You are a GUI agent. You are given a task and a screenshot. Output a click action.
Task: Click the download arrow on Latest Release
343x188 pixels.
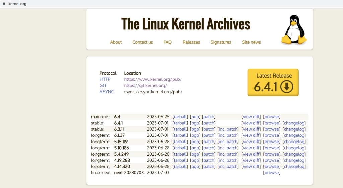(x=287, y=86)
